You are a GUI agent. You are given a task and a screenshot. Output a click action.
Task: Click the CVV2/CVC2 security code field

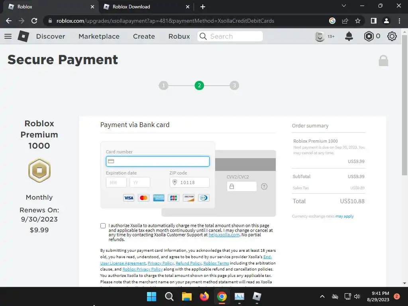pos(242,186)
